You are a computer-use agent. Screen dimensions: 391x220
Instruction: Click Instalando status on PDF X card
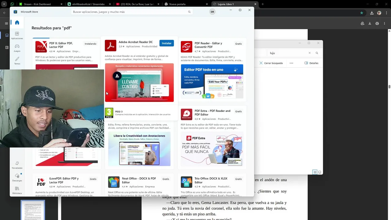90,44
